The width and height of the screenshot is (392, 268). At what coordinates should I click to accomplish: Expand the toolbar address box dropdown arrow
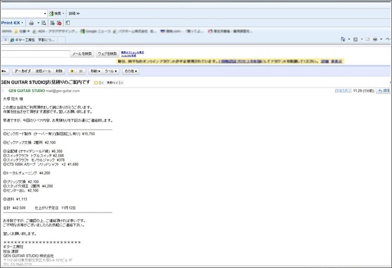click(45, 14)
